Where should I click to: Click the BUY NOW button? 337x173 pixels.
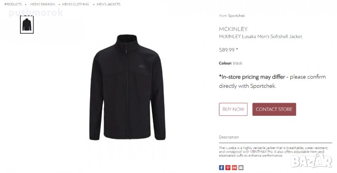233,109
